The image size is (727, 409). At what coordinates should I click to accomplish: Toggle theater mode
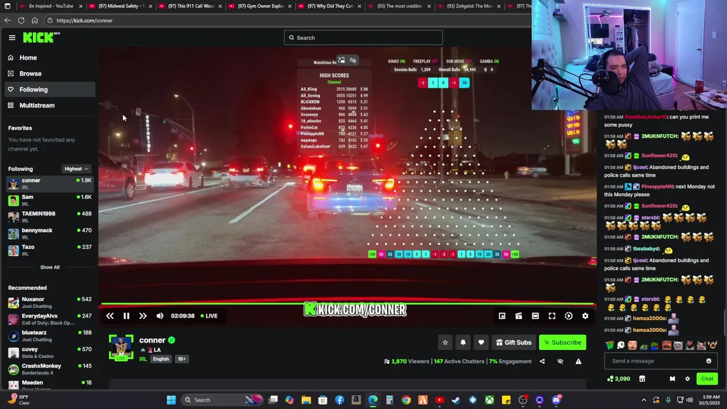tap(535, 316)
